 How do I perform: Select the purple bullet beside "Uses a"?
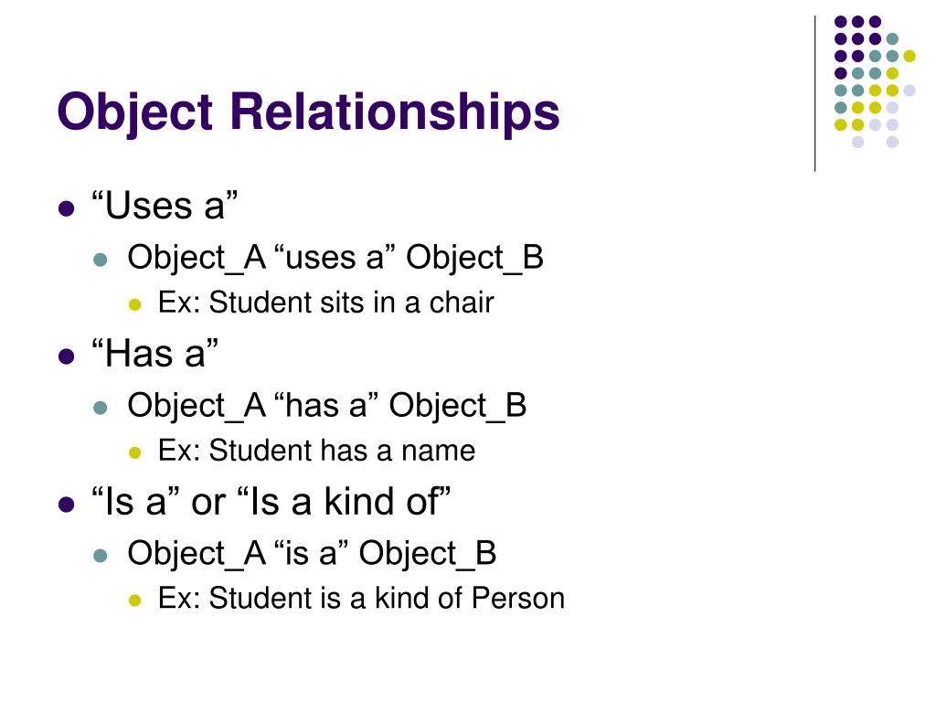click(x=66, y=209)
